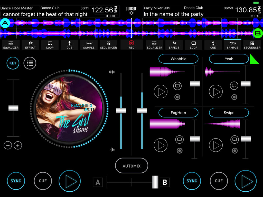Open the track list browser icon

coord(30,63)
